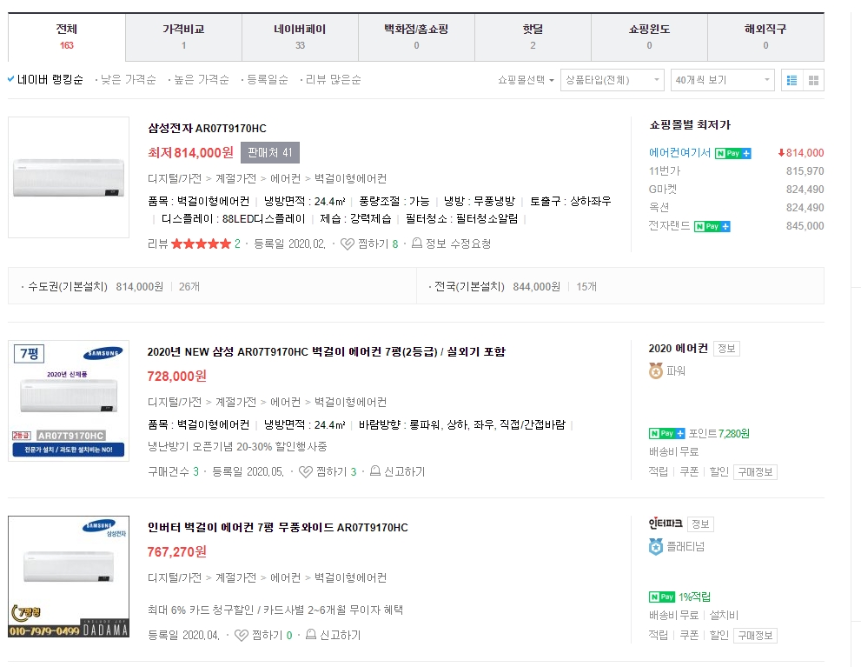Click 벽걸이형에어컨 category in first product breadcrumb
The image size is (861, 667).
[350, 178]
